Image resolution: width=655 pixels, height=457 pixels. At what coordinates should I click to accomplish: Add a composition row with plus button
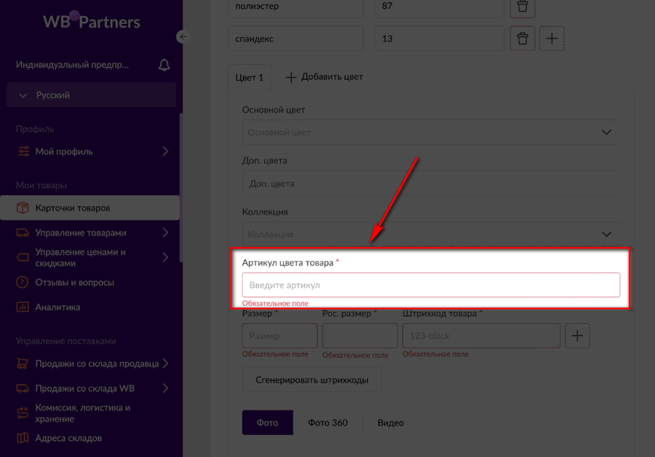click(x=552, y=39)
